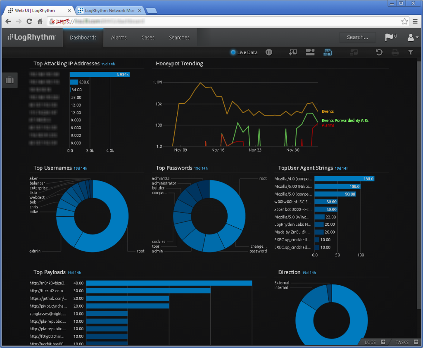Toggle the Live Data indicator
This screenshot has width=423, height=348.
click(233, 52)
